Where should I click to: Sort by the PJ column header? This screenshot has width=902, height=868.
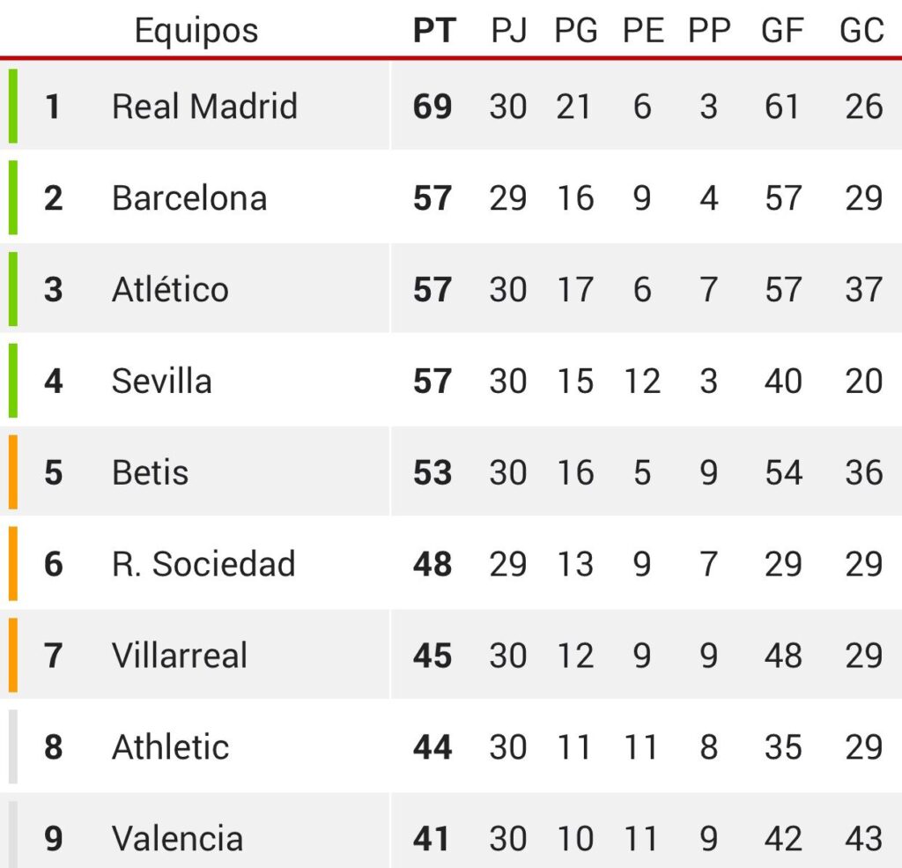[x=508, y=30]
